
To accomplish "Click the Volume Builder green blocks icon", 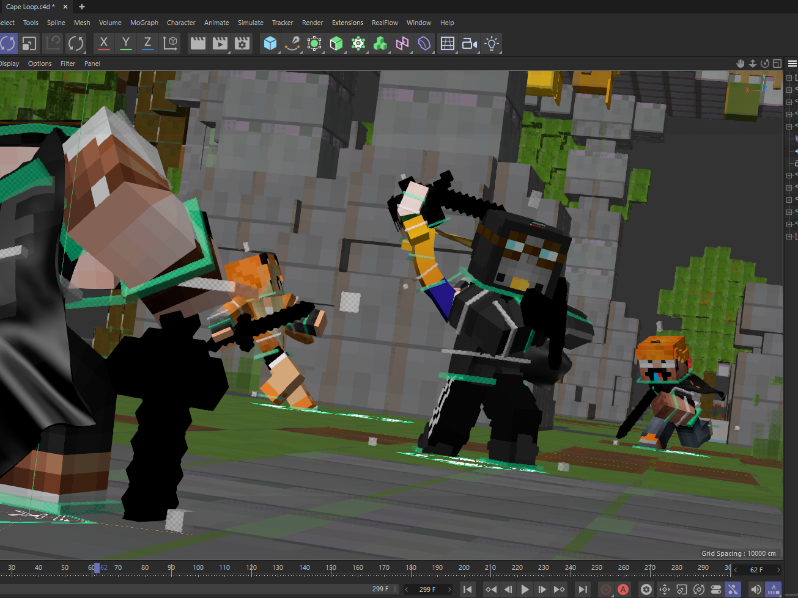I will click(380, 43).
